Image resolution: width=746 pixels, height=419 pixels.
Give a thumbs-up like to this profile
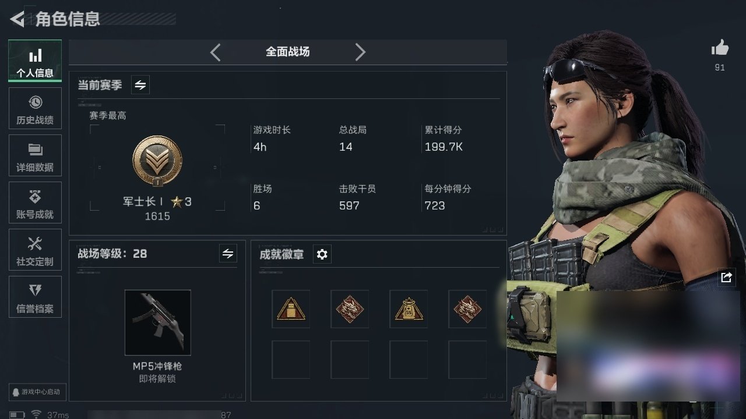pyautogui.click(x=720, y=48)
